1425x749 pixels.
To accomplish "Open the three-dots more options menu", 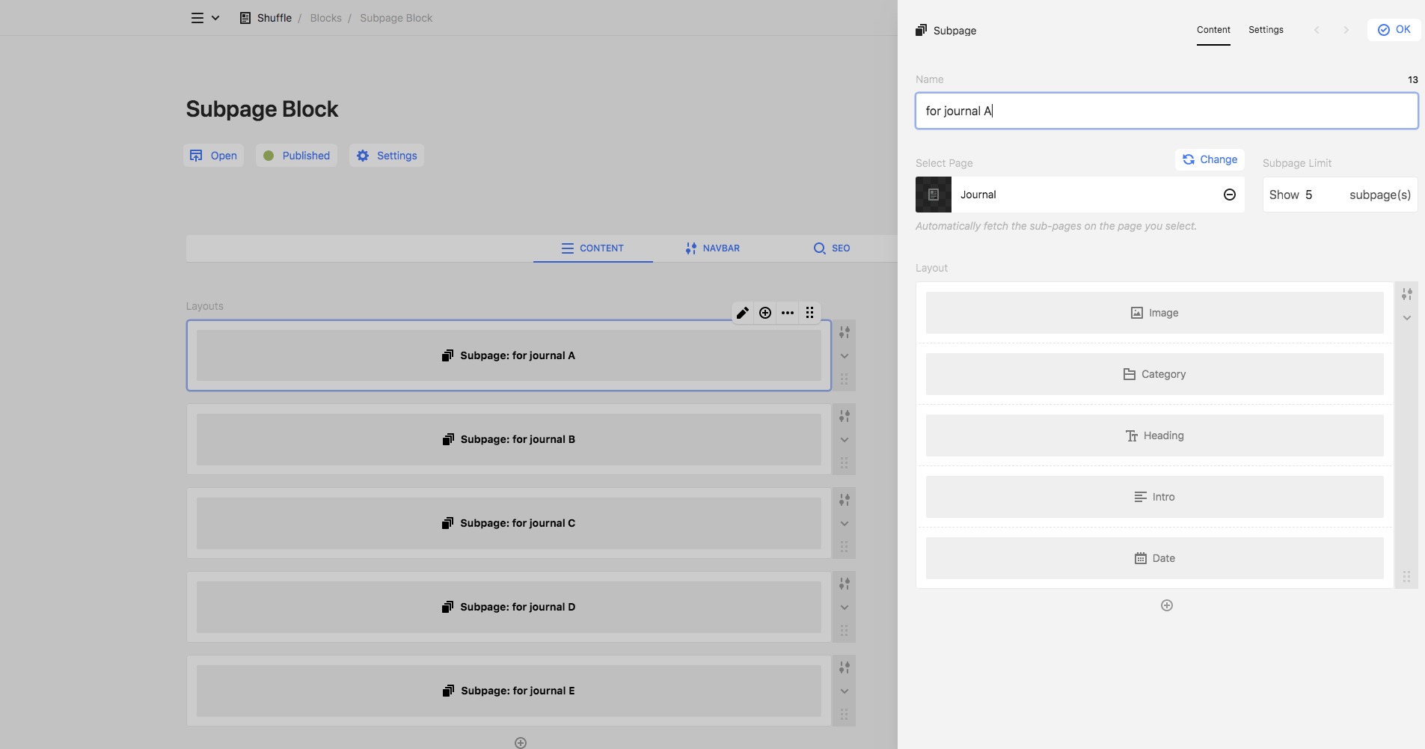I will pyautogui.click(x=788, y=313).
